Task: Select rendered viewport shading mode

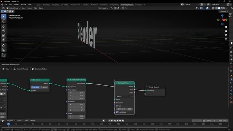Action: tap(224, 8)
